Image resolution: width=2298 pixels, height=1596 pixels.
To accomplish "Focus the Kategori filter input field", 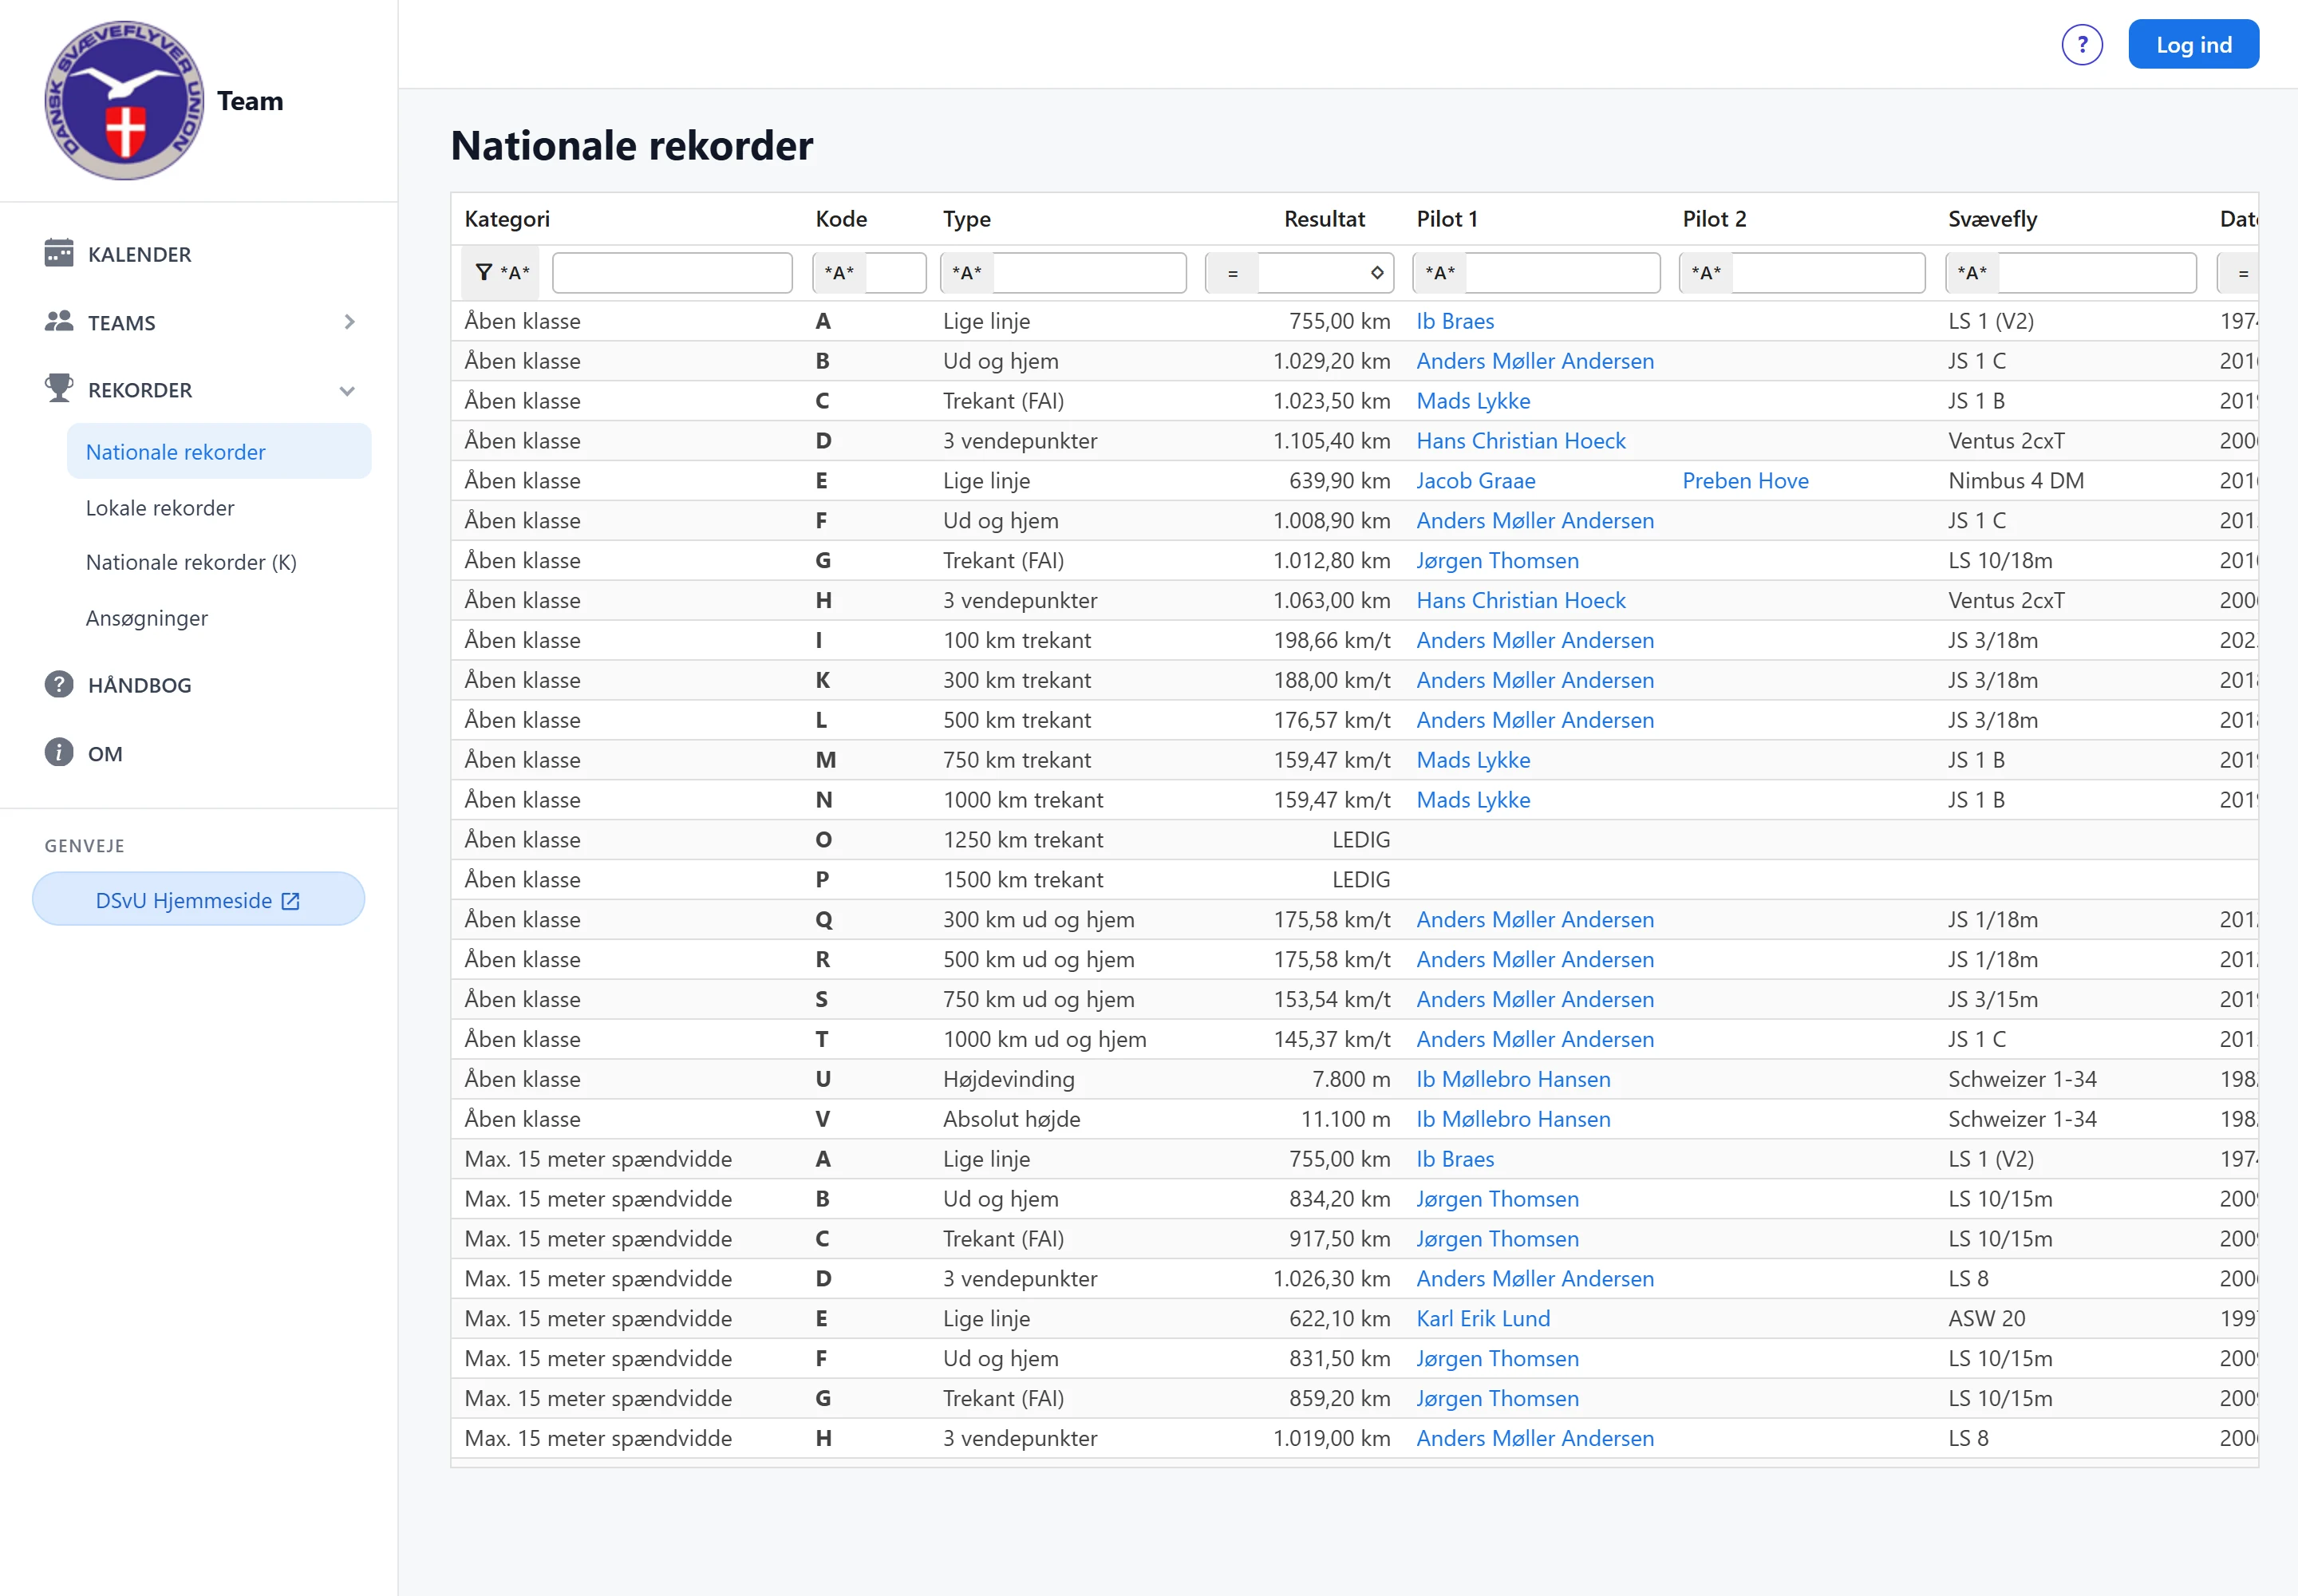I will pos(672,273).
